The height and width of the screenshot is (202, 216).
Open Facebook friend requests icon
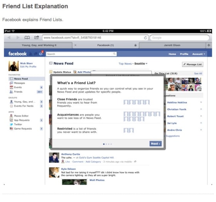[x=30, y=54]
